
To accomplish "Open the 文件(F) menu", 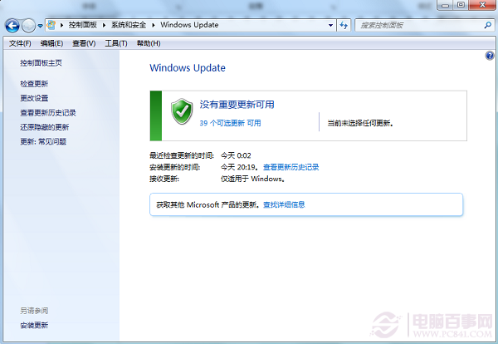I will pyautogui.click(x=20, y=43).
